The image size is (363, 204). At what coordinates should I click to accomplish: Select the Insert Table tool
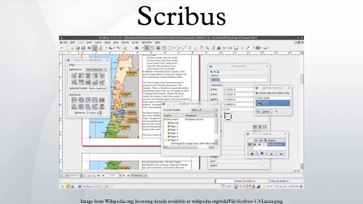164,48
